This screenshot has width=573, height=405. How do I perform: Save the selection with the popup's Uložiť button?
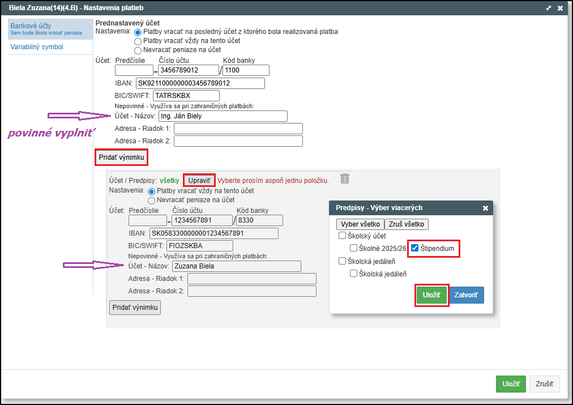coord(432,295)
